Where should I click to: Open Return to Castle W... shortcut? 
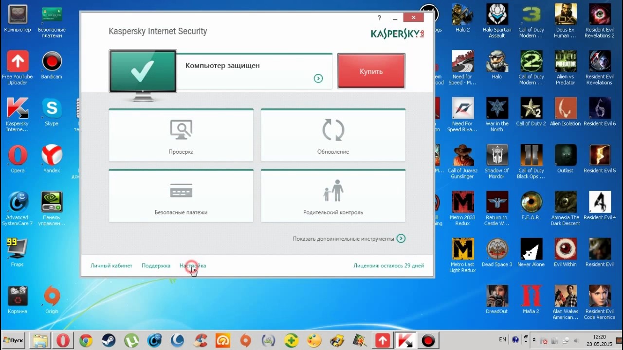pyautogui.click(x=497, y=209)
